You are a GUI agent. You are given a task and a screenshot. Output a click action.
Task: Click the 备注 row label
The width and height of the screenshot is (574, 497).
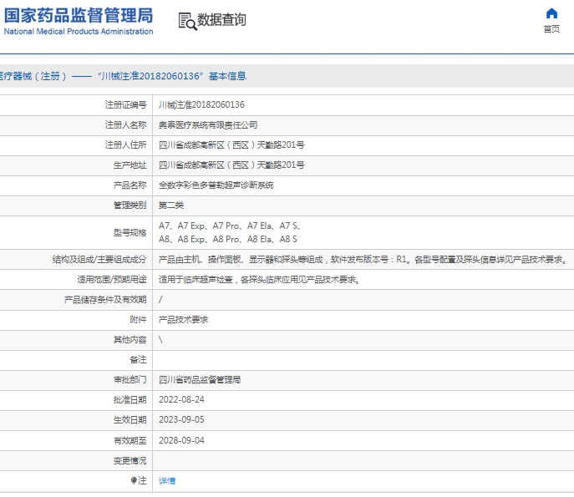[138, 360]
